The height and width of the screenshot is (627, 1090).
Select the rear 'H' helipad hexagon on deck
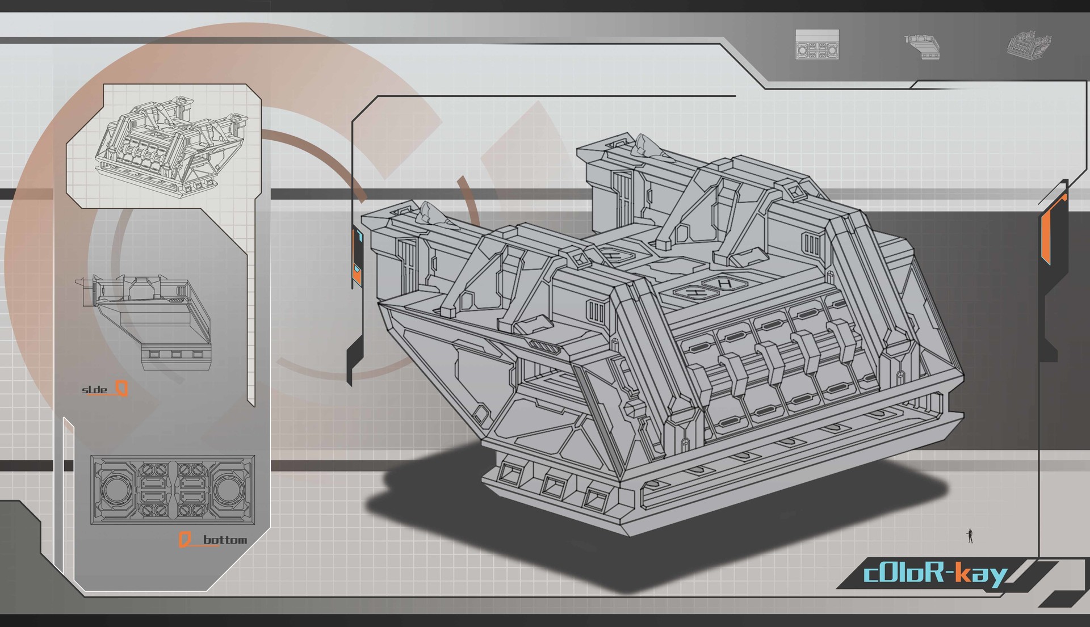(619, 256)
